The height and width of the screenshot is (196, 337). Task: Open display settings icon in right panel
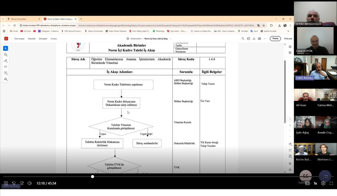pyautogui.click(x=290, y=144)
